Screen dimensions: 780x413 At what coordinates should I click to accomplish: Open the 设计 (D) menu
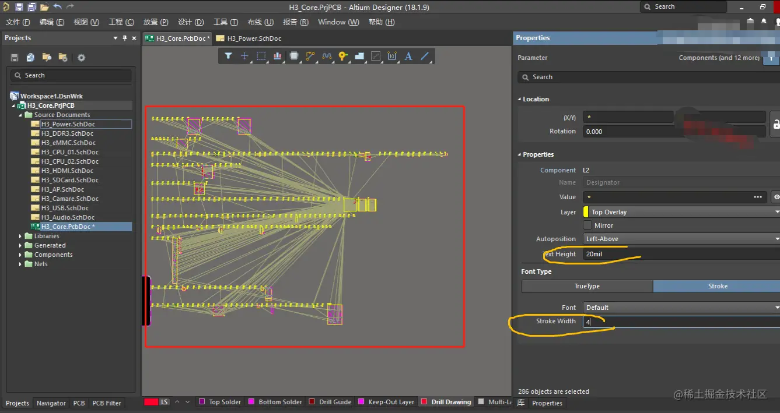191,22
